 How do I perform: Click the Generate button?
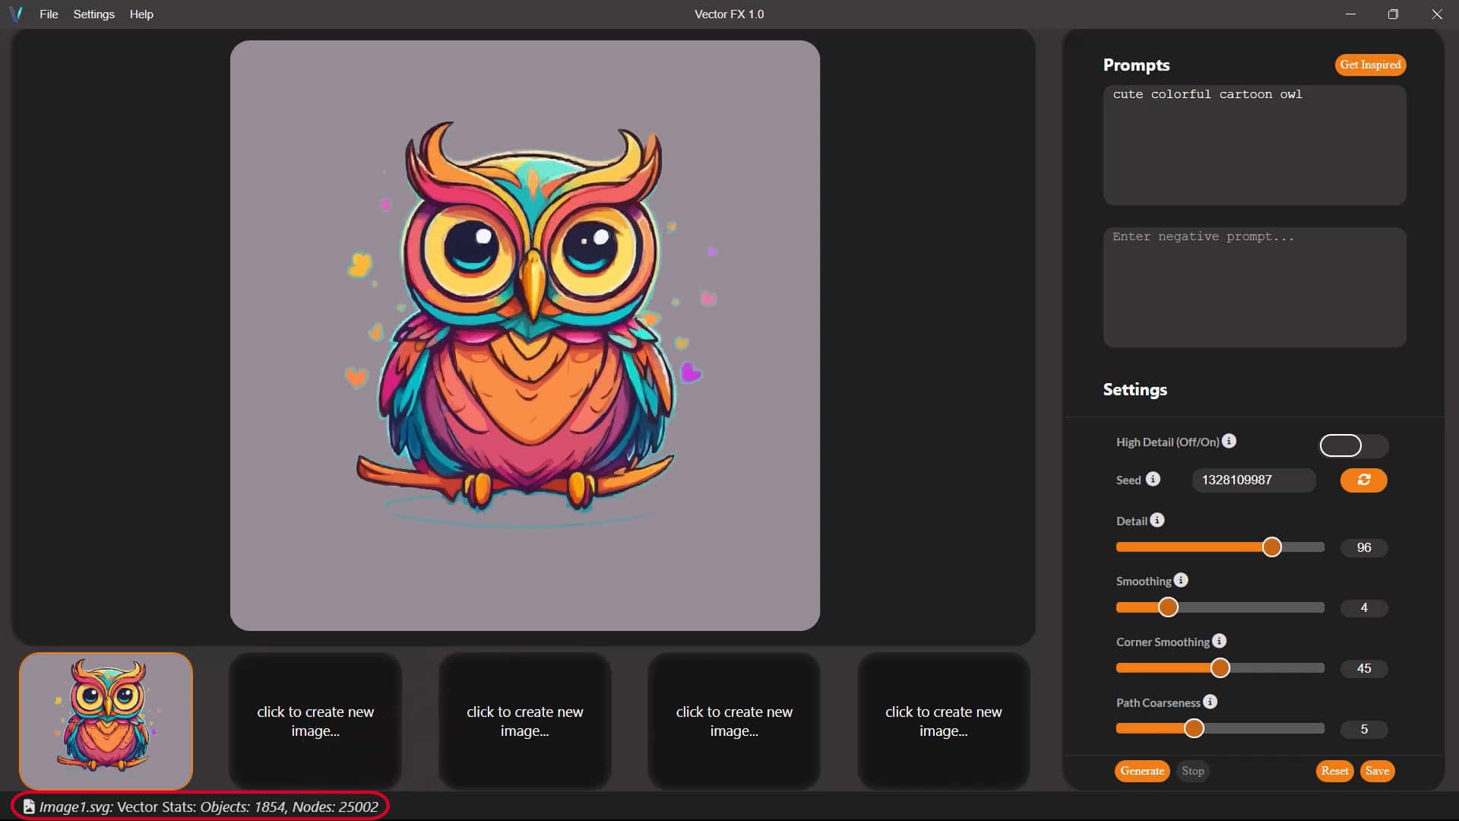(x=1141, y=771)
